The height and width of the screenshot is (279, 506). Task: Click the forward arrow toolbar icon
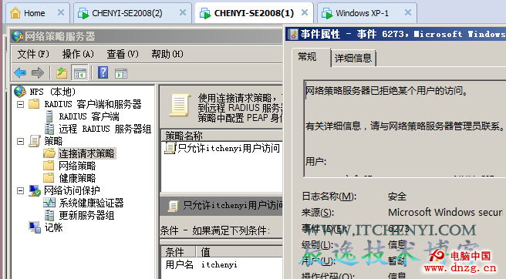[x=38, y=73]
